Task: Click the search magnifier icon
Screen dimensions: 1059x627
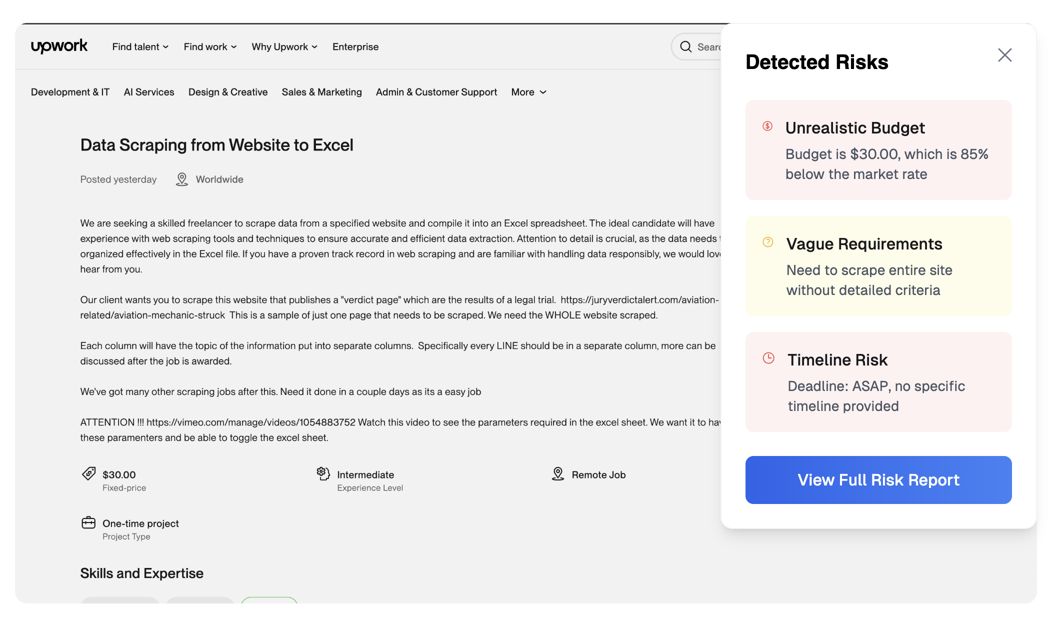Action: [x=685, y=47]
